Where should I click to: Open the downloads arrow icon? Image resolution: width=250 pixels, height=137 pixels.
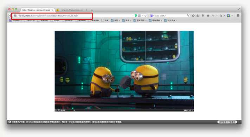pos(203,15)
